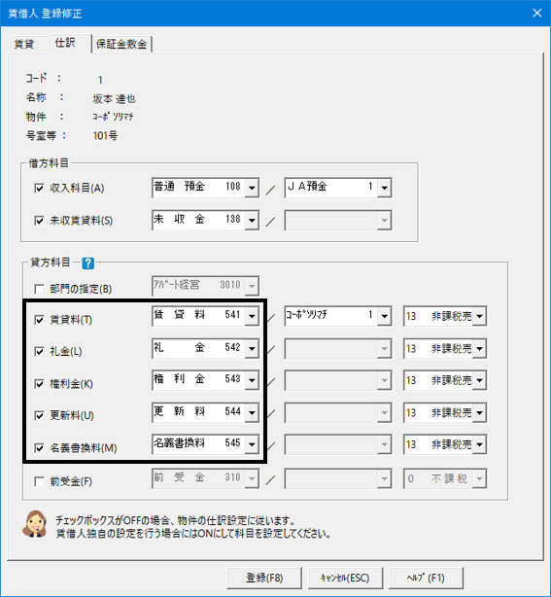The height and width of the screenshot is (597, 551).
Task: Click the room number text 101号
Action: (x=105, y=135)
